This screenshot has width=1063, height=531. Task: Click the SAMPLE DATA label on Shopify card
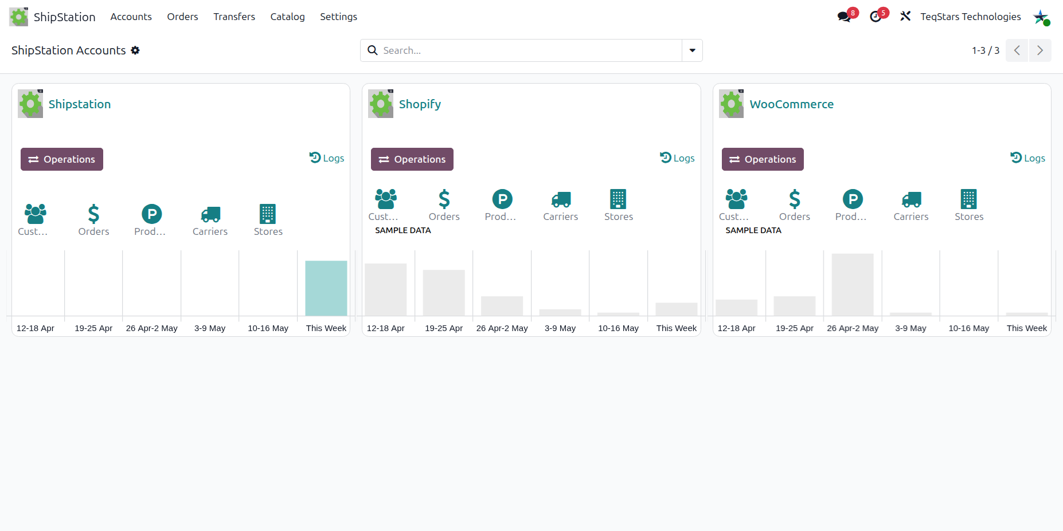[x=403, y=230]
